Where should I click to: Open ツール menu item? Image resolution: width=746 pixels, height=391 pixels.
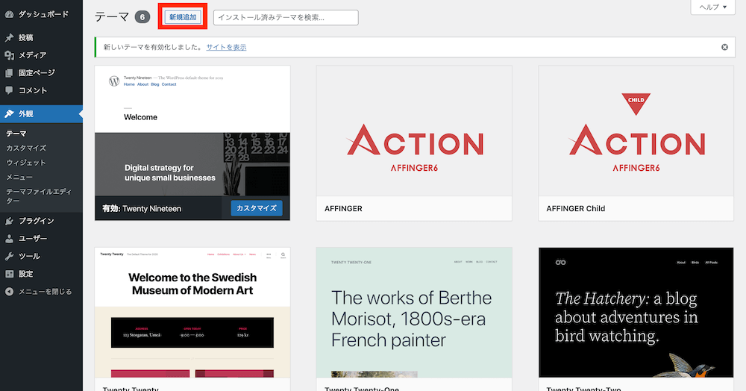(x=41, y=256)
